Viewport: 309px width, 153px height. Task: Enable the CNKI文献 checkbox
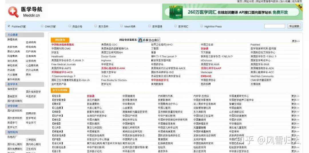point(42,26)
